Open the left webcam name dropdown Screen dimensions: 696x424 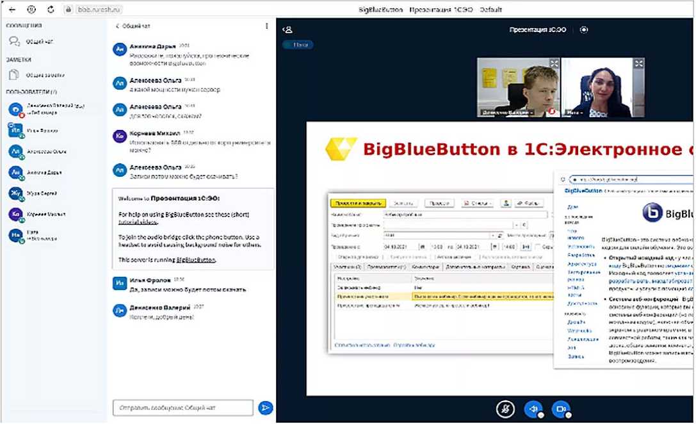[x=508, y=112]
